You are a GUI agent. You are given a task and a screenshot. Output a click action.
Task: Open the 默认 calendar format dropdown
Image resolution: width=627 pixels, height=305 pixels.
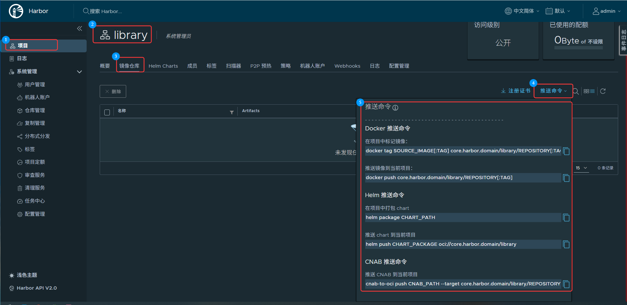point(558,11)
